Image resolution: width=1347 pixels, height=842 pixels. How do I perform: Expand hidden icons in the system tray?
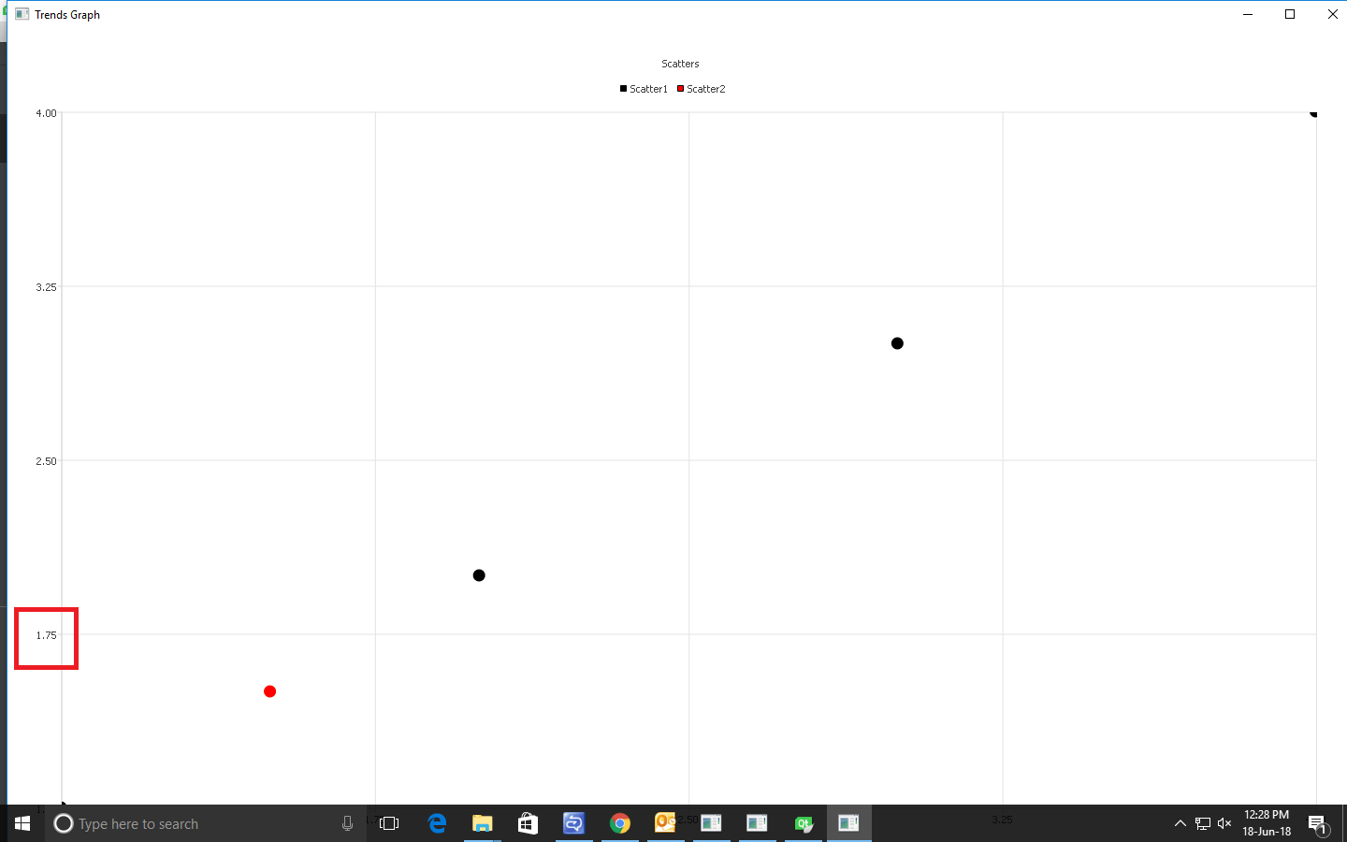(x=1180, y=823)
